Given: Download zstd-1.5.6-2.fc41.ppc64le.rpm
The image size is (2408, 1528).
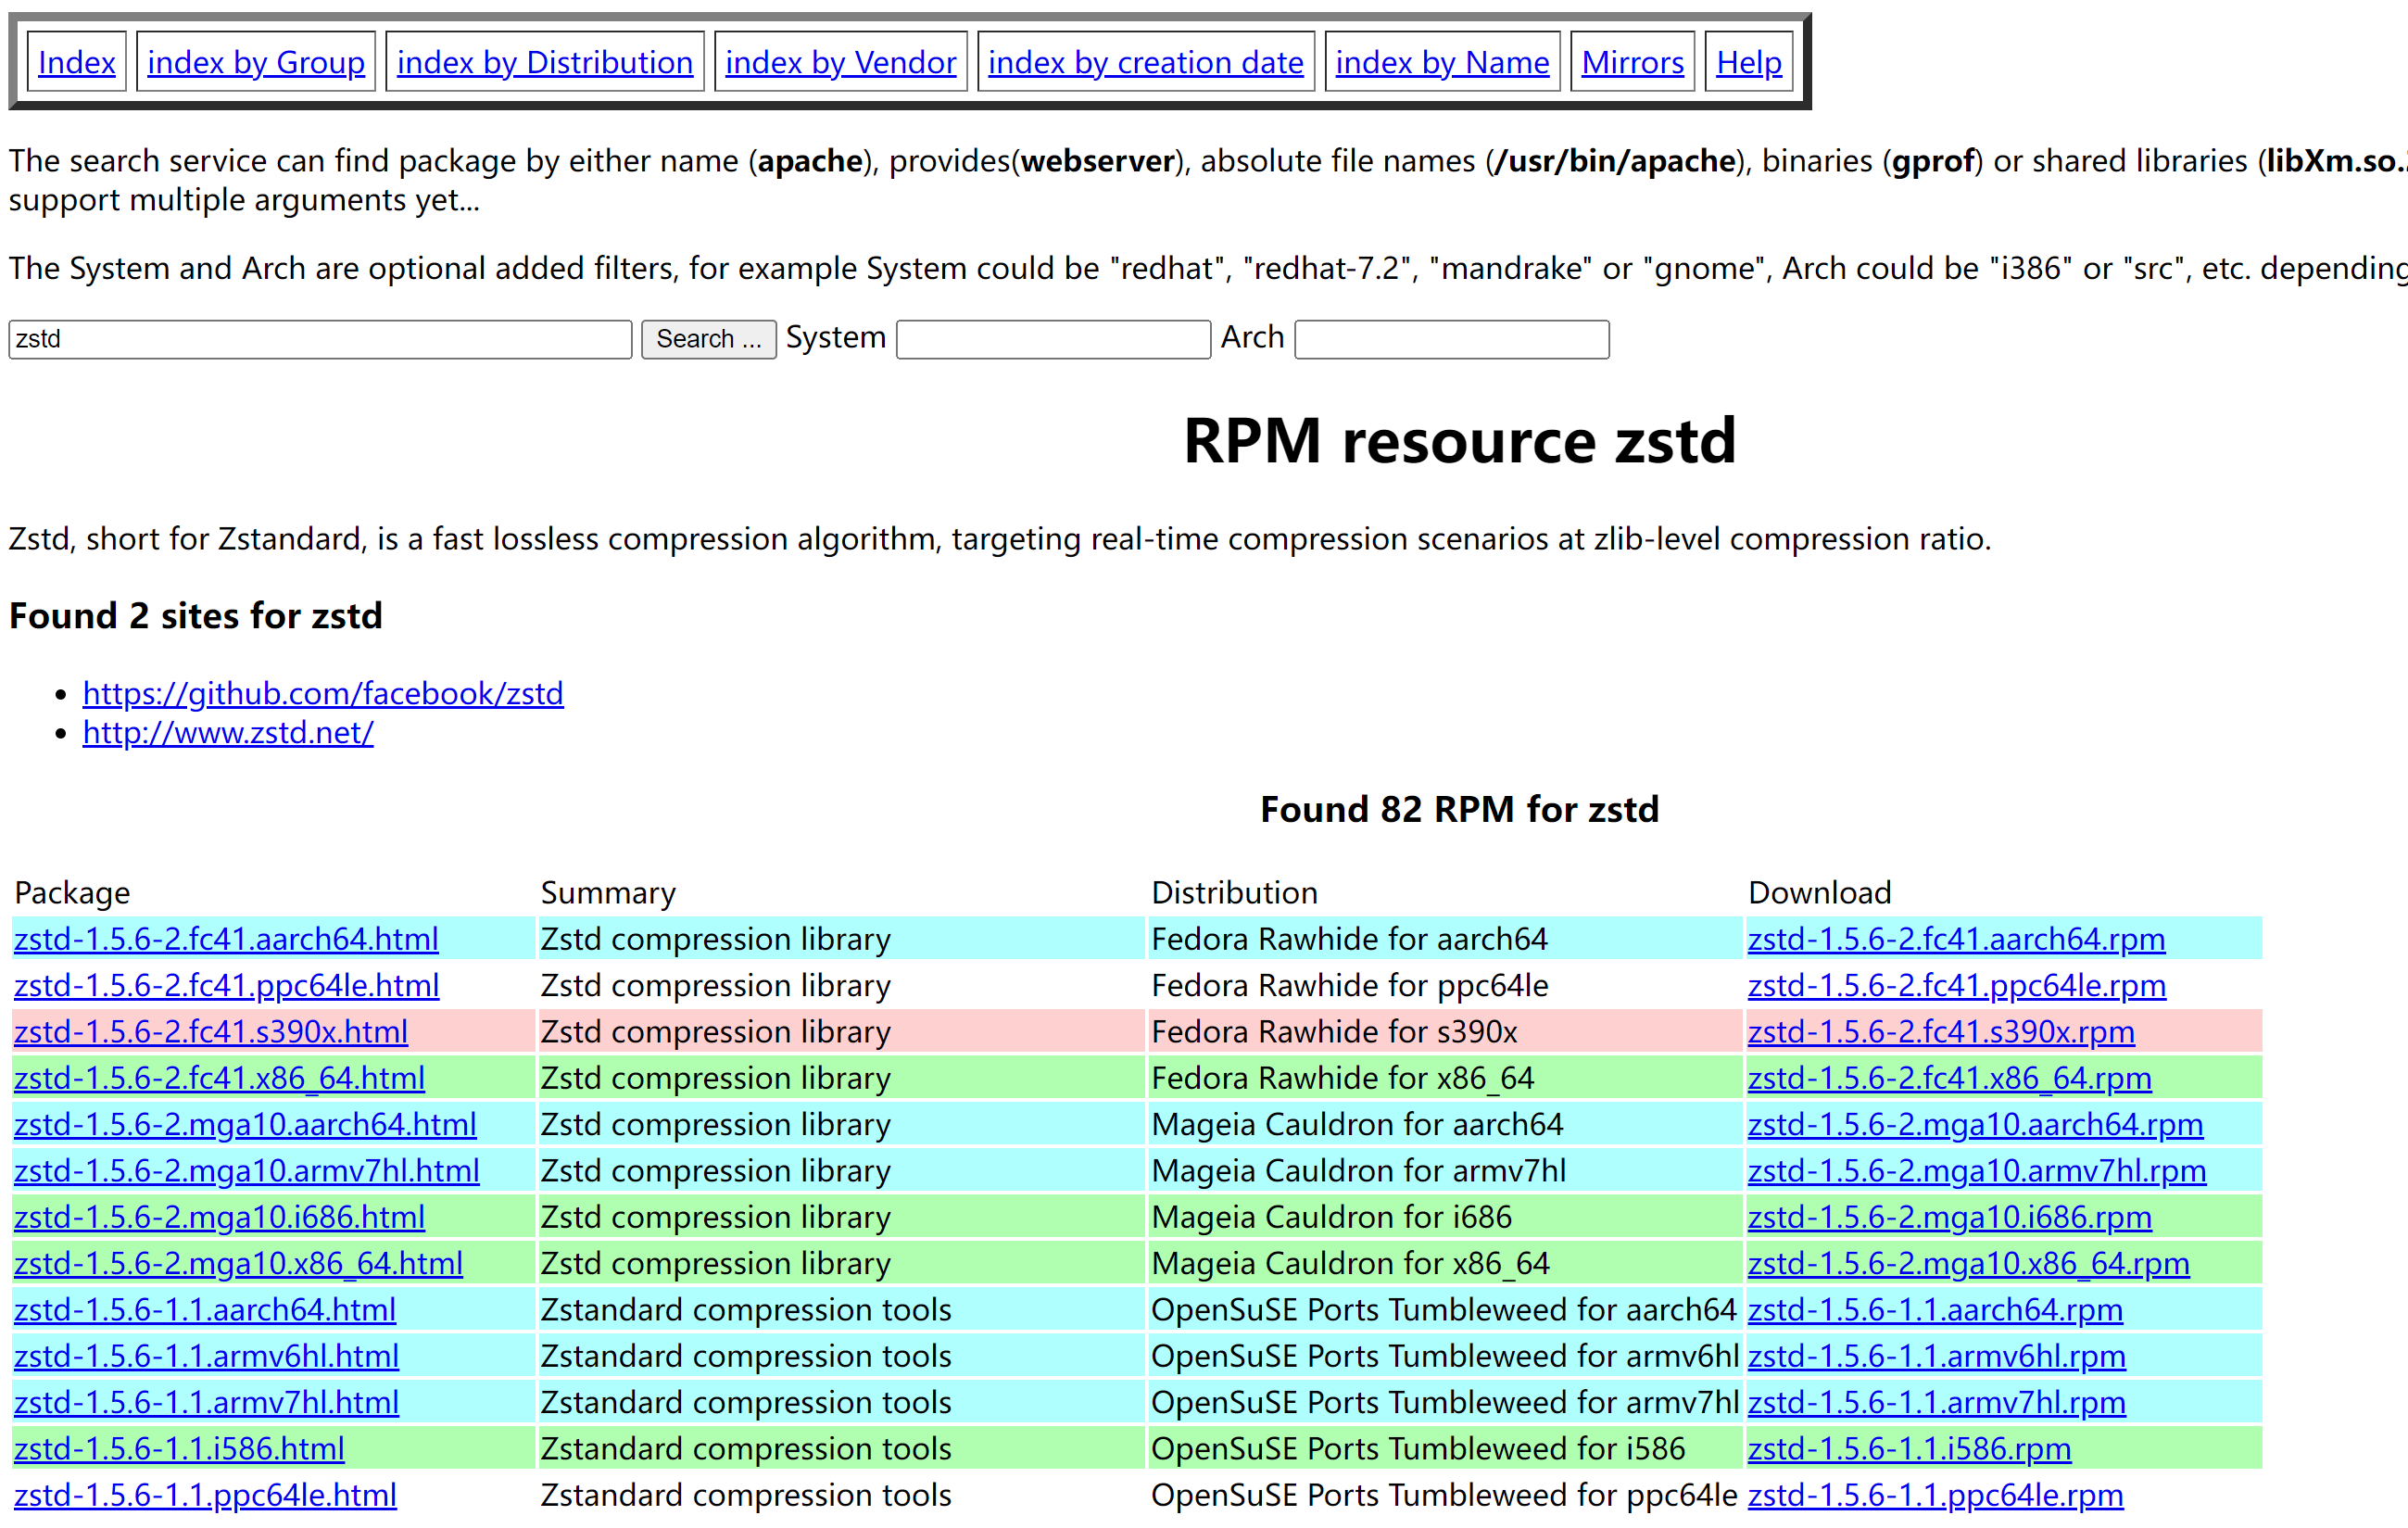Looking at the screenshot, I should pos(1957,985).
